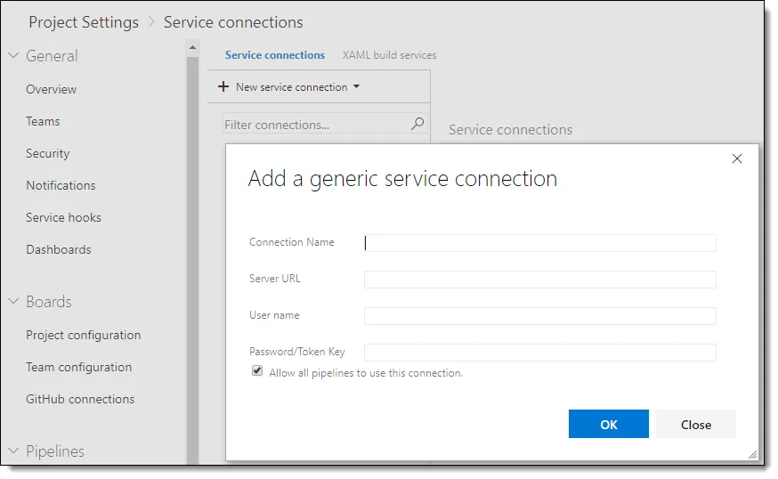The width and height of the screenshot is (778, 479).
Task: Switch to XAML build services tab
Action: (x=389, y=55)
